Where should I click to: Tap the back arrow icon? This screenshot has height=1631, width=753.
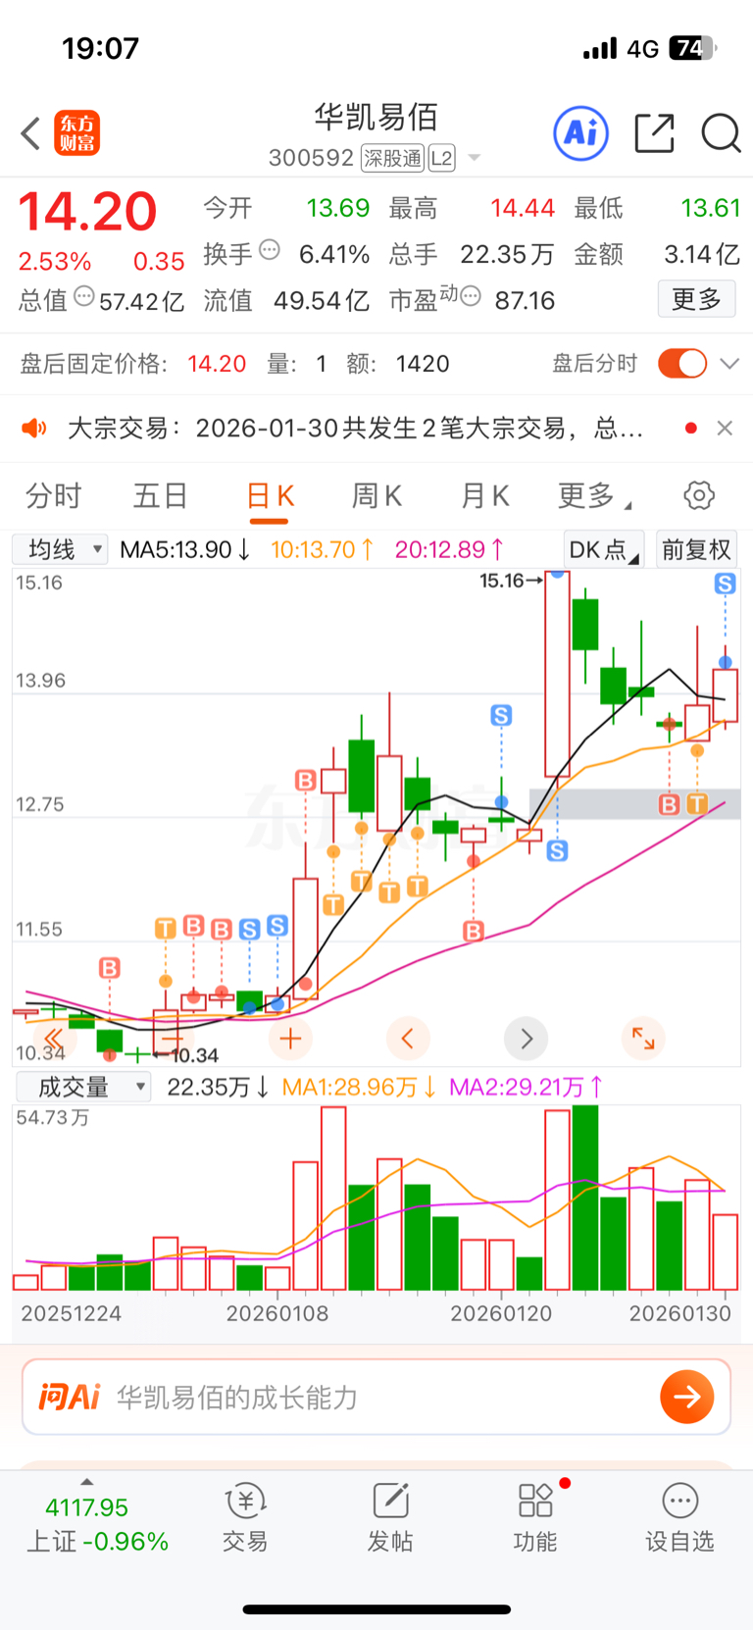pyautogui.click(x=31, y=133)
